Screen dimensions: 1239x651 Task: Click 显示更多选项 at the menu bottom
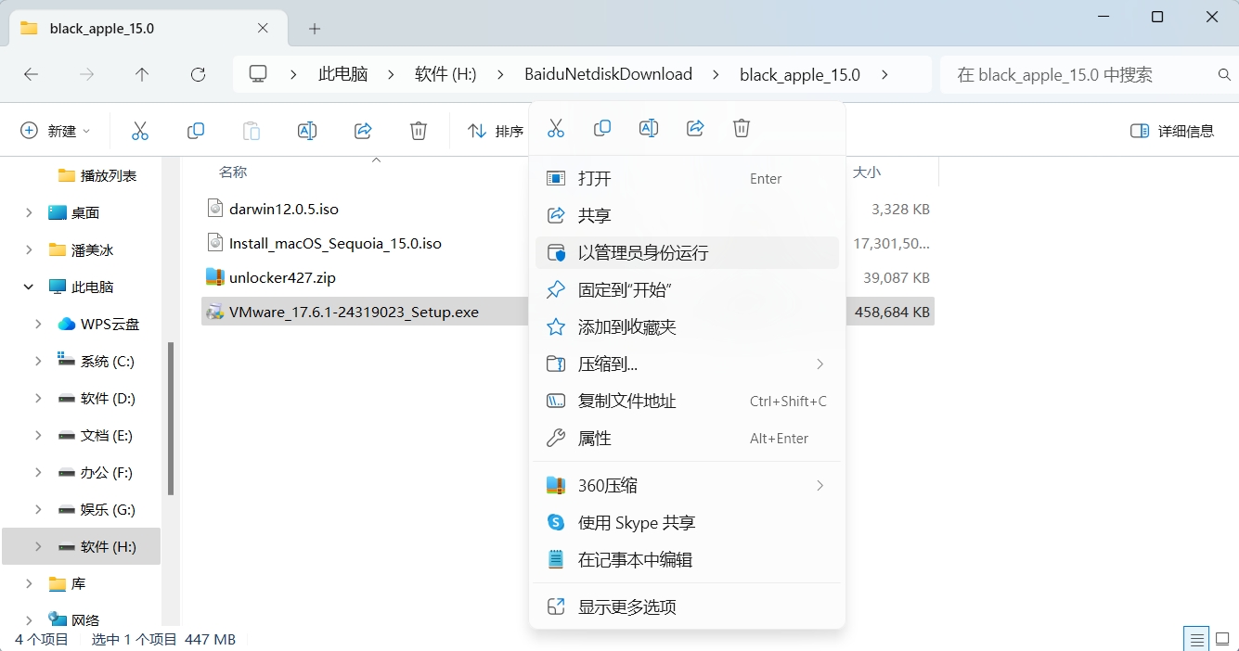(687, 606)
